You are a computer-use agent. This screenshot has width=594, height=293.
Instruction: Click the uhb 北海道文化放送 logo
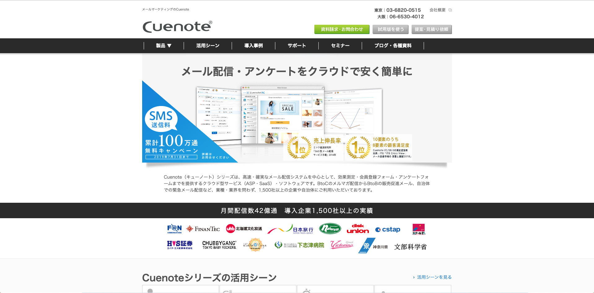(x=243, y=229)
